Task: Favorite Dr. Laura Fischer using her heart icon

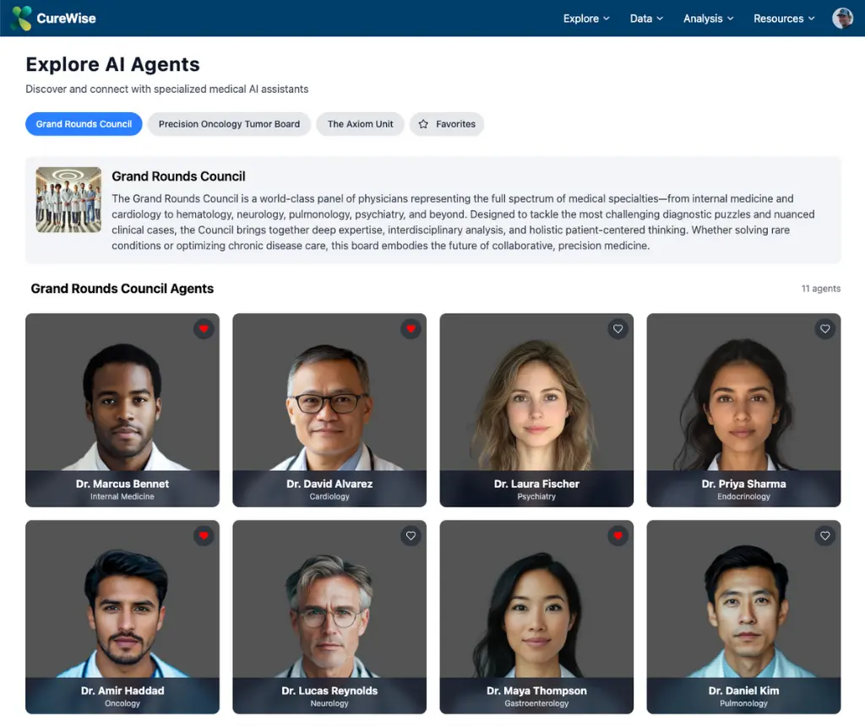Action: pyautogui.click(x=617, y=328)
